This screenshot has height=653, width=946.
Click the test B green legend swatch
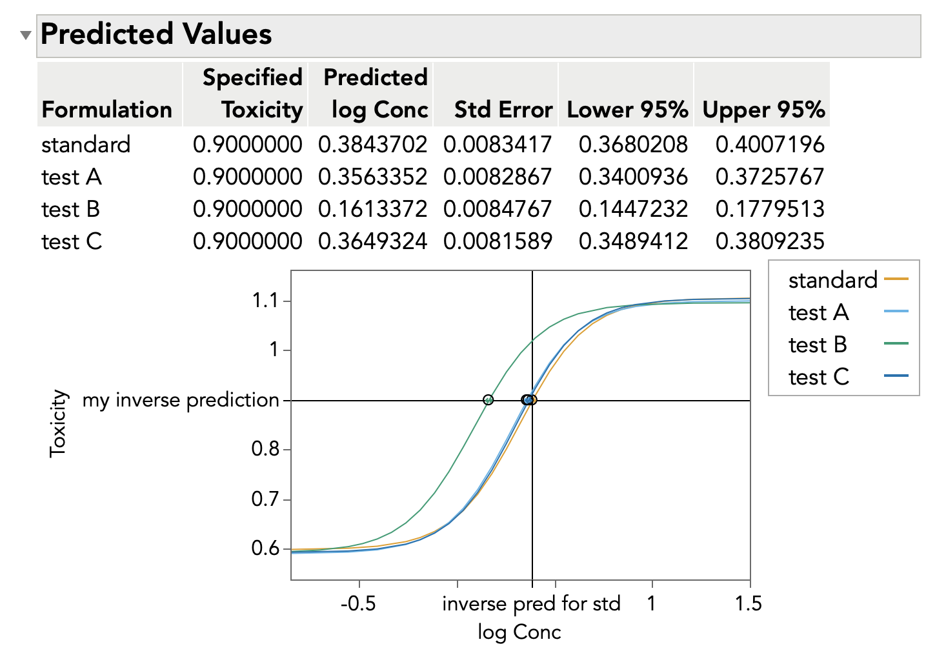tap(896, 344)
